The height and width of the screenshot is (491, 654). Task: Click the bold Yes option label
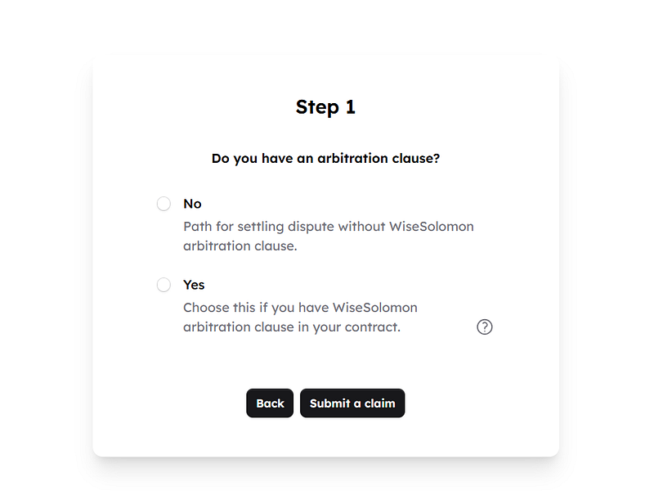[x=193, y=284]
